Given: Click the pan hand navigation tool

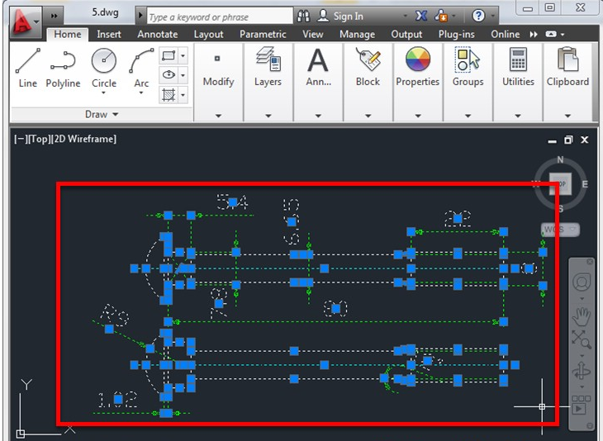Looking at the screenshot, I should (x=581, y=316).
